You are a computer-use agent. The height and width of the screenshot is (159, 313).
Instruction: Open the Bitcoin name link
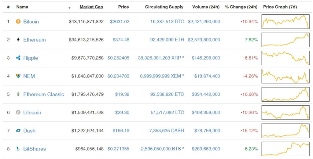pos(31,22)
